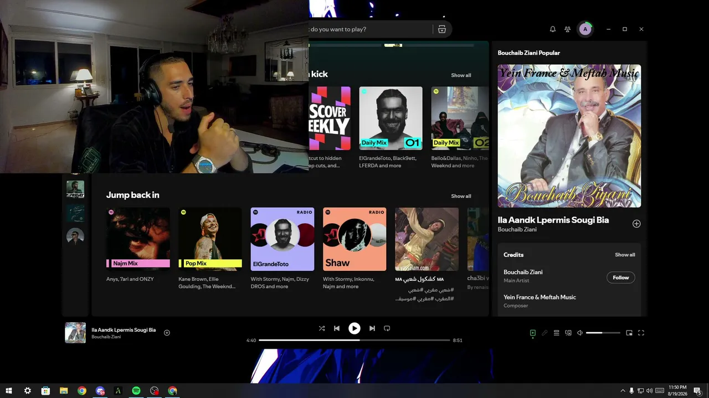This screenshot has height=398, width=709.
Task: Click the 'Anys, 7ari and ONZY' caption
Action: 130,279
